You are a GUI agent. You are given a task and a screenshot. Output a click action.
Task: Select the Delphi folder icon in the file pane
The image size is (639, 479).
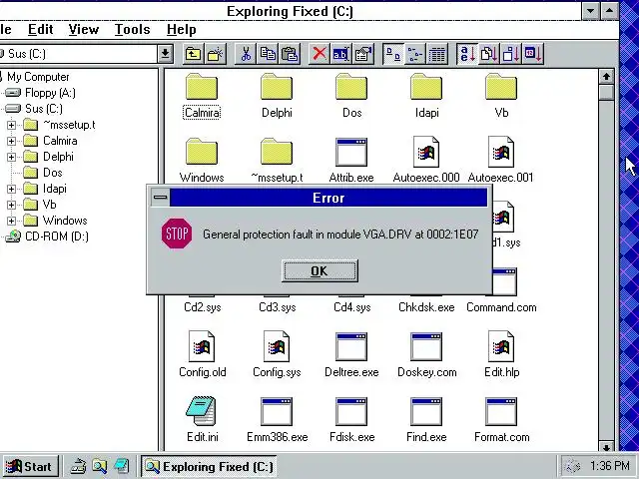click(277, 87)
